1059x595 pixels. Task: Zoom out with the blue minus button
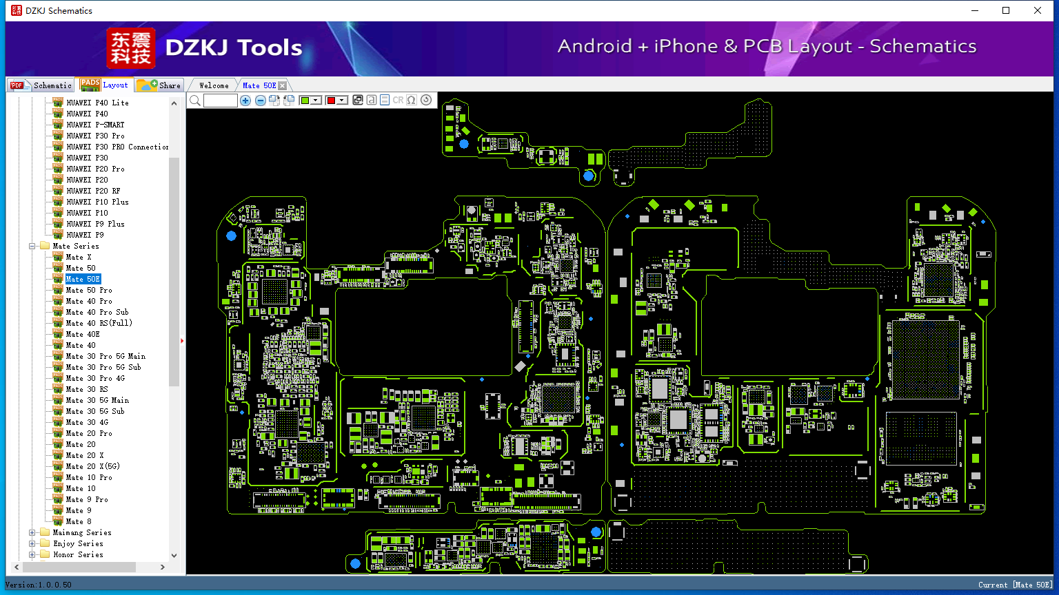tap(261, 101)
